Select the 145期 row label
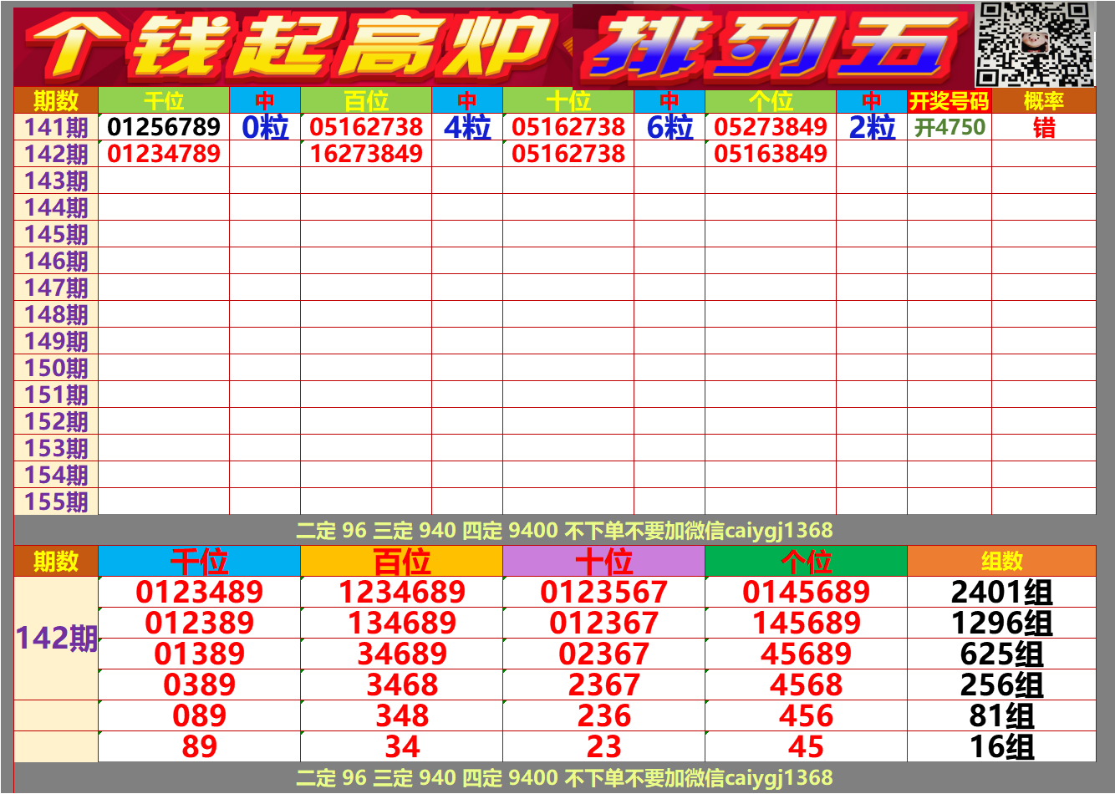The width and height of the screenshot is (1115, 794). pos(56,234)
